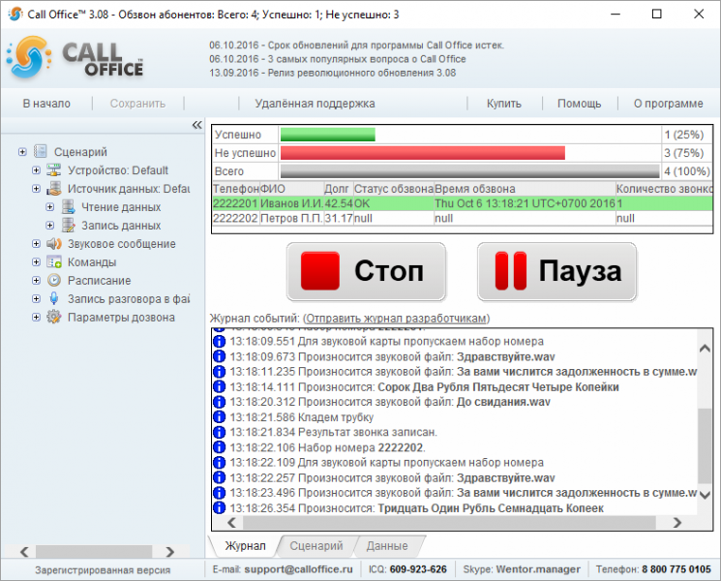
Task: Click support@calloffice.ru email link
Action: point(298,569)
